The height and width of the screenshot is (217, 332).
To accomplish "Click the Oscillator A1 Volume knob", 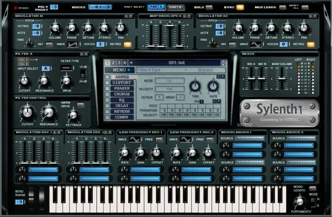I will pos(55,28).
